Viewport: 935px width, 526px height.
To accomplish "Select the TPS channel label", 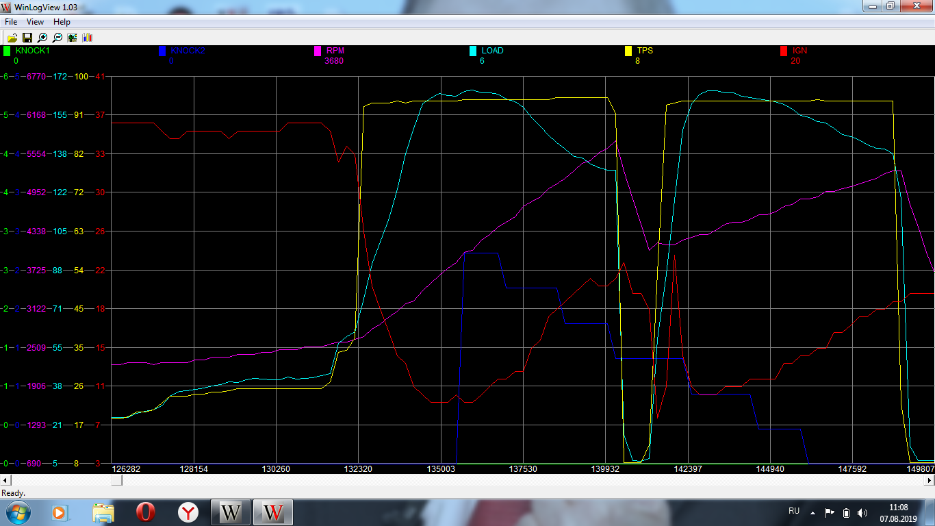I will pos(645,51).
